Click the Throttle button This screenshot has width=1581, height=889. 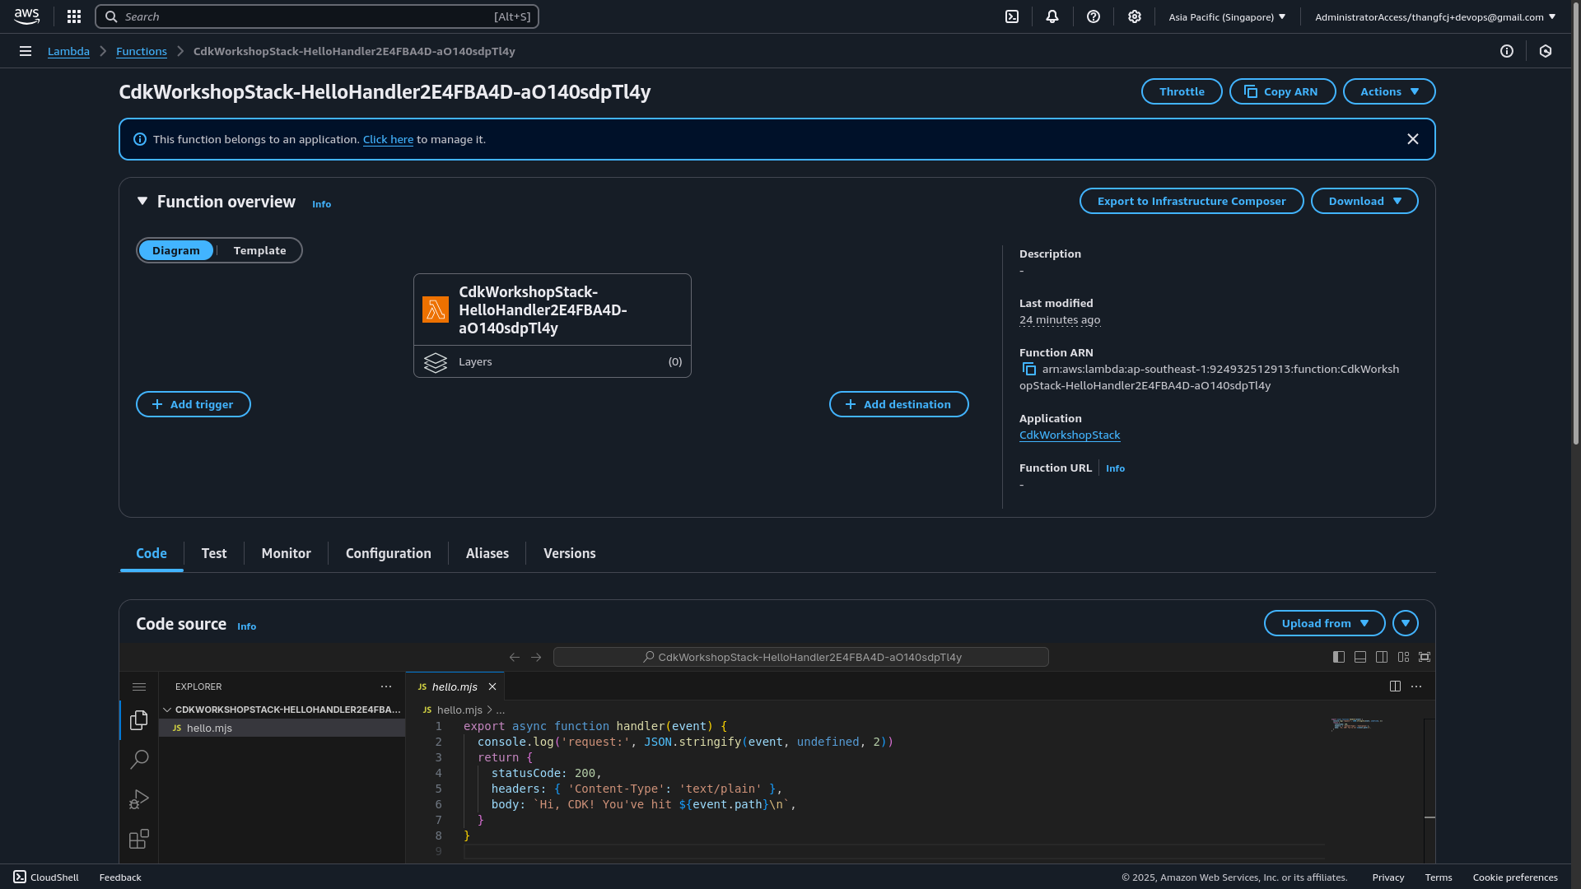[x=1182, y=91]
